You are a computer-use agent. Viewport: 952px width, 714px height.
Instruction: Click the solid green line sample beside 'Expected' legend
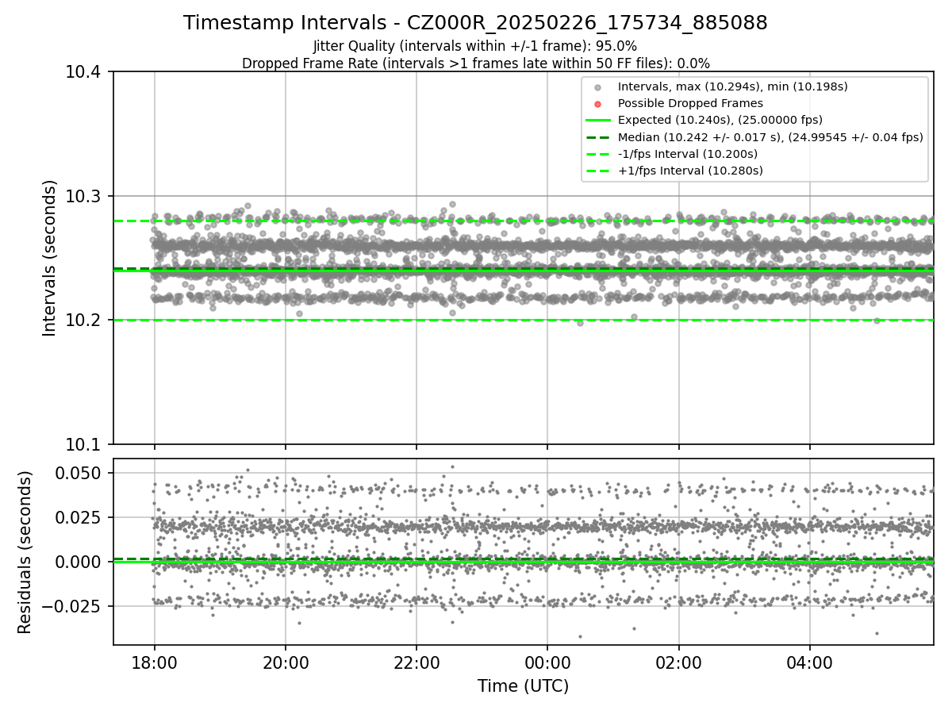click(598, 120)
